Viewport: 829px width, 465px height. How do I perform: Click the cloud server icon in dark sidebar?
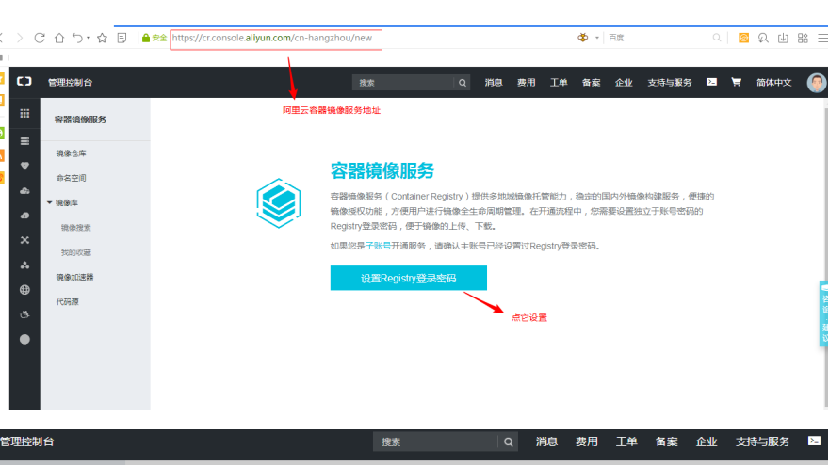coord(24,190)
